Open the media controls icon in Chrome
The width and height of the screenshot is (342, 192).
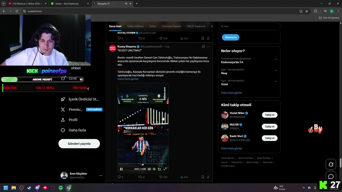click(325, 11)
